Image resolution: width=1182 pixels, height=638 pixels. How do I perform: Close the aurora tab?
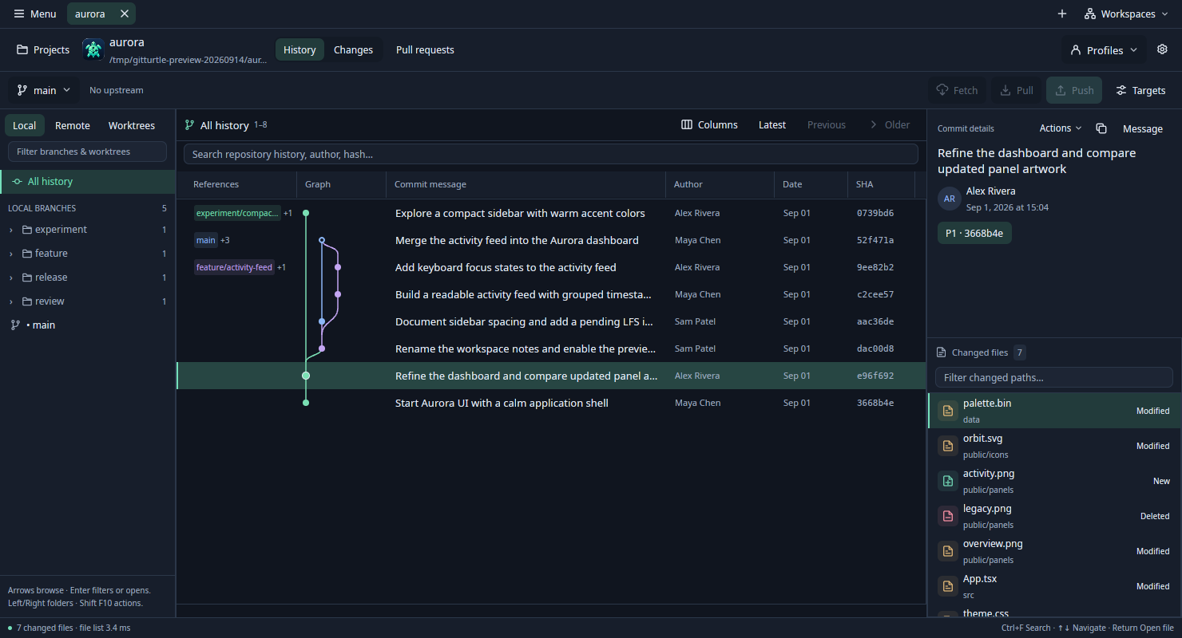click(125, 14)
